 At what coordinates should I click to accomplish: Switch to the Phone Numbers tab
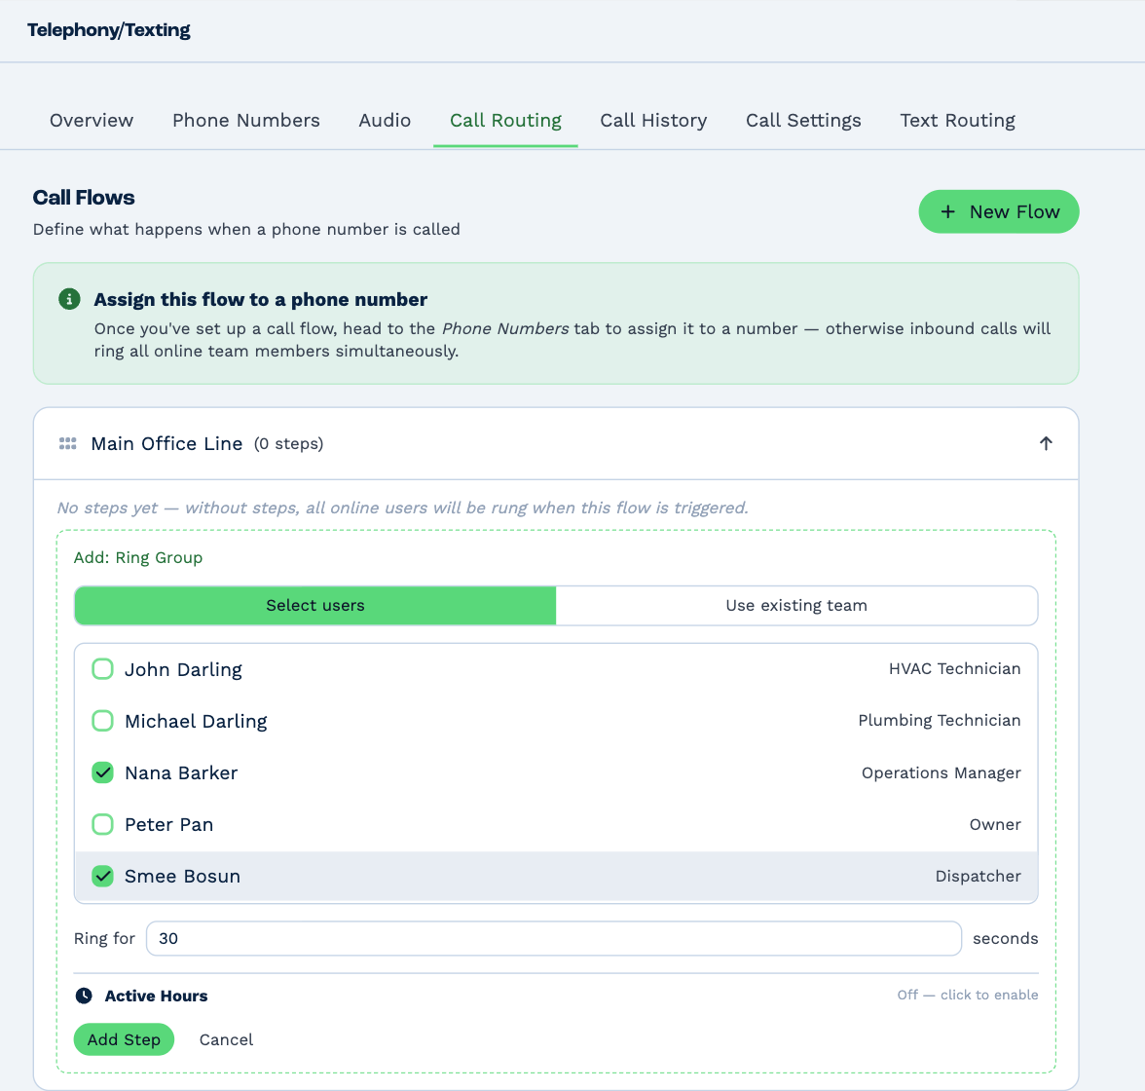click(246, 121)
